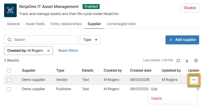Download the supplier list with the download icon
The image size is (203, 107).
point(187,60)
